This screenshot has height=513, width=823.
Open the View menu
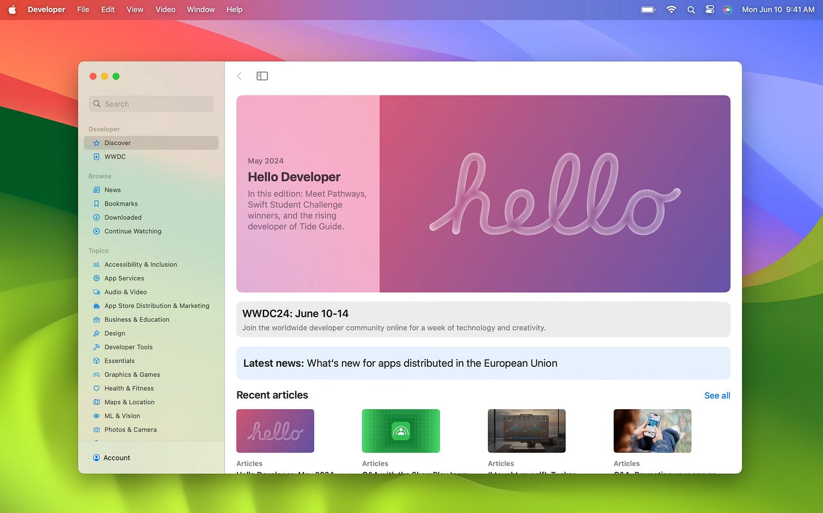pyautogui.click(x=135, y=10)
